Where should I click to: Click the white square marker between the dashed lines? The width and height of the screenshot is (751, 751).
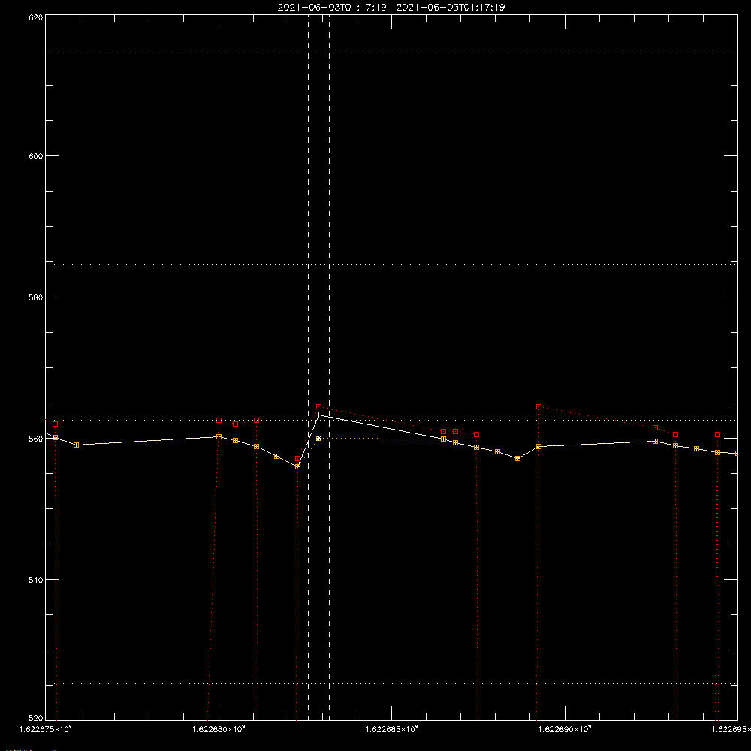tap(319, 439)
